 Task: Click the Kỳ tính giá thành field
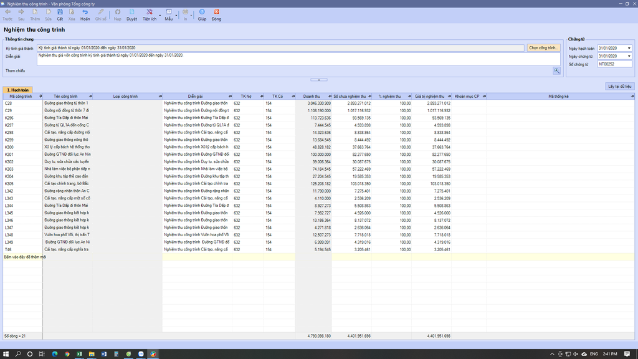point(280,48)
